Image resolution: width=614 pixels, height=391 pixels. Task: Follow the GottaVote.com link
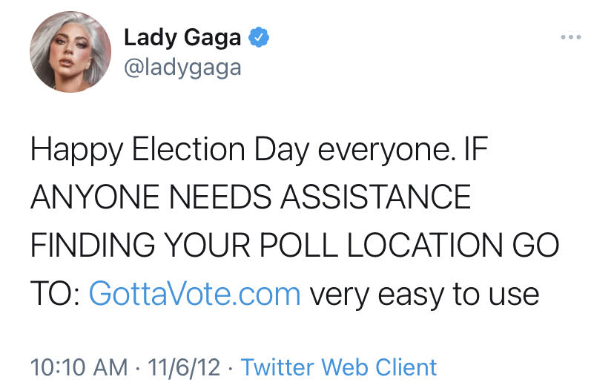(194, 294)
